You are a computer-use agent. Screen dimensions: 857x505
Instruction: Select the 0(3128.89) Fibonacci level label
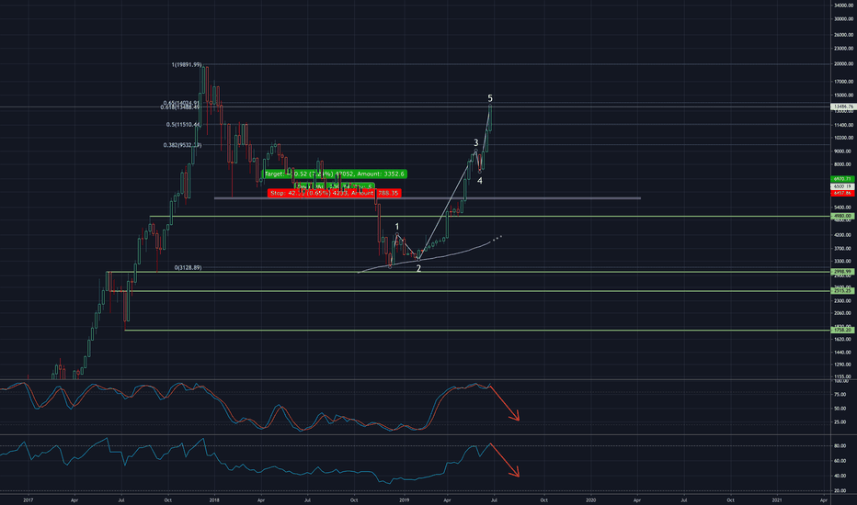point(188,267)
